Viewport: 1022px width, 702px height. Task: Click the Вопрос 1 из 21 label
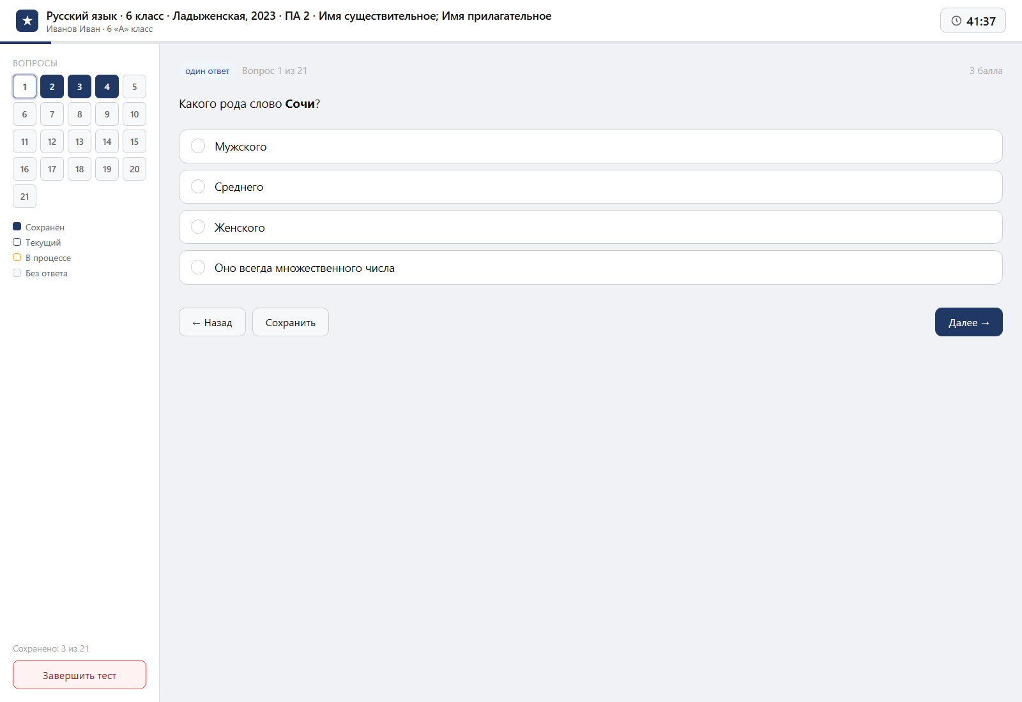click(275, 71)
